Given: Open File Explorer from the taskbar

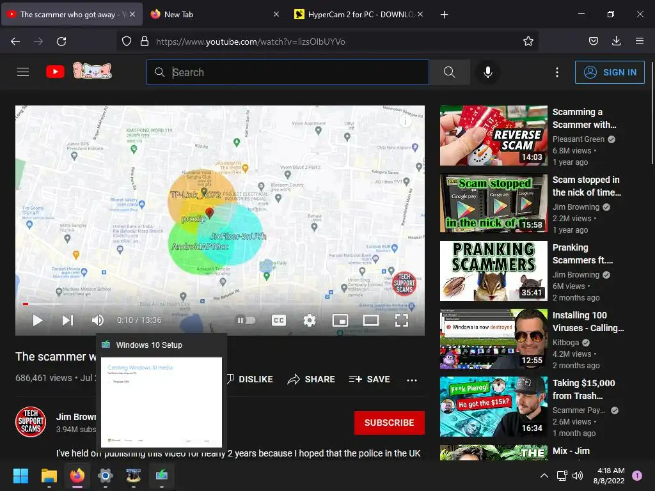Looking at the screenshot, I should [49, 476].
